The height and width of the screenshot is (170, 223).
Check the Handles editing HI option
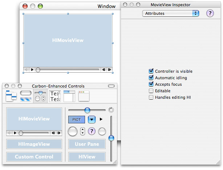pyautogui.click(x=151, y=97)
